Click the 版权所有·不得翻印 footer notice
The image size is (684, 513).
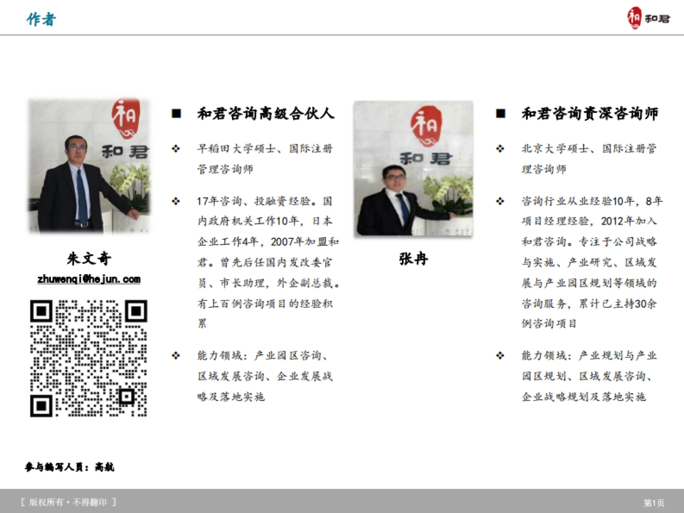click(68, 503)
